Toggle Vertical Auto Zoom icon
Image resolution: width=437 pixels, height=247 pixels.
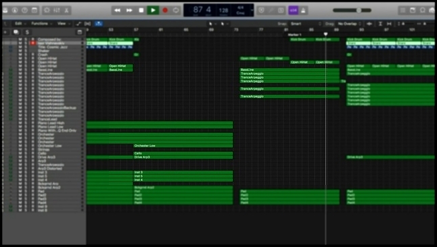click(x=380, y=24)
